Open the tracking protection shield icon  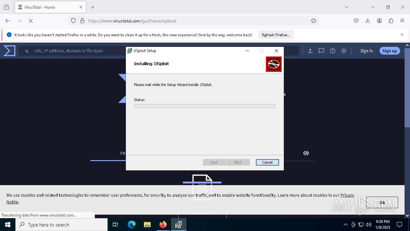tap(73, 21)
